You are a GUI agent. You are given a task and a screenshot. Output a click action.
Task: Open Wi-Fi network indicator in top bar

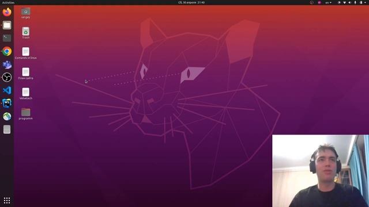[x=345, y=2]
